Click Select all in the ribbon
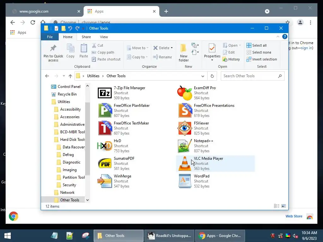 click(256, 45)
